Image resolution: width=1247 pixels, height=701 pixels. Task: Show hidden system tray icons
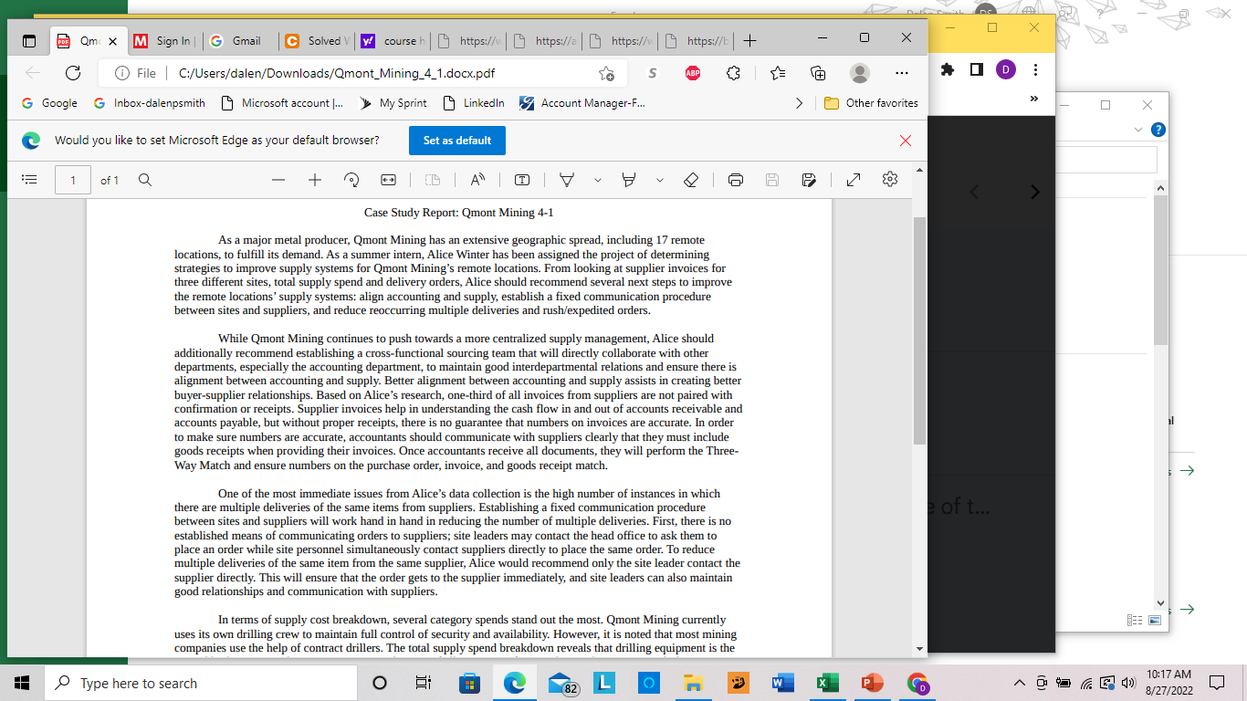coord(1020,683)
